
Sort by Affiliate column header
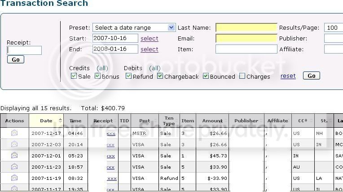pos(277,121)
